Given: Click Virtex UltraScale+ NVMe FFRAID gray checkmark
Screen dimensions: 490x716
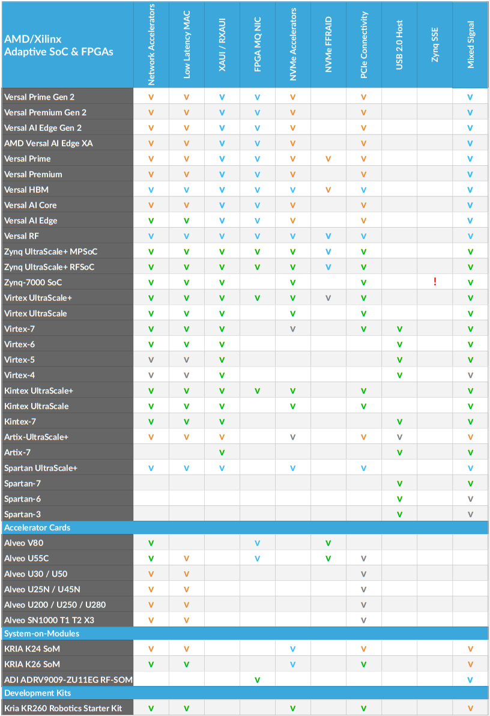Looking at the screenshot, I should [x=328, y=298].
